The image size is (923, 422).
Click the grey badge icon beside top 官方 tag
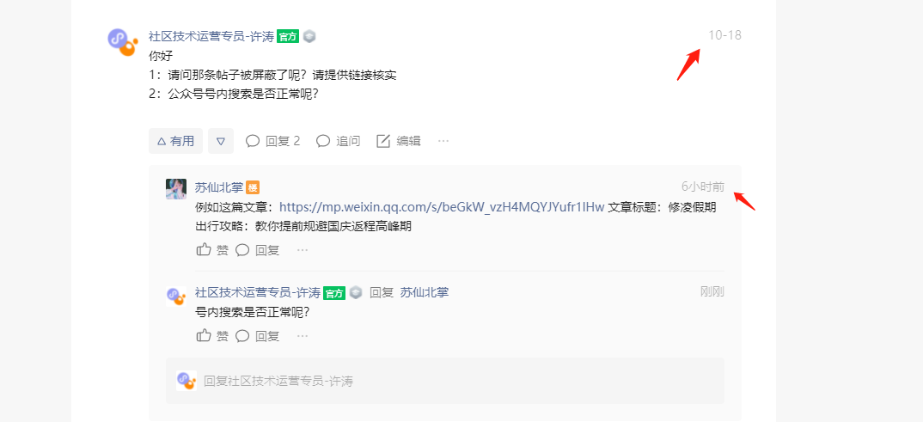pos(309,36)
